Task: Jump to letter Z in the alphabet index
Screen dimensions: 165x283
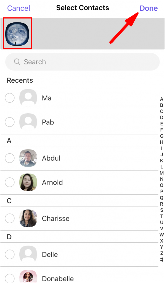Action: coord(161,253)
